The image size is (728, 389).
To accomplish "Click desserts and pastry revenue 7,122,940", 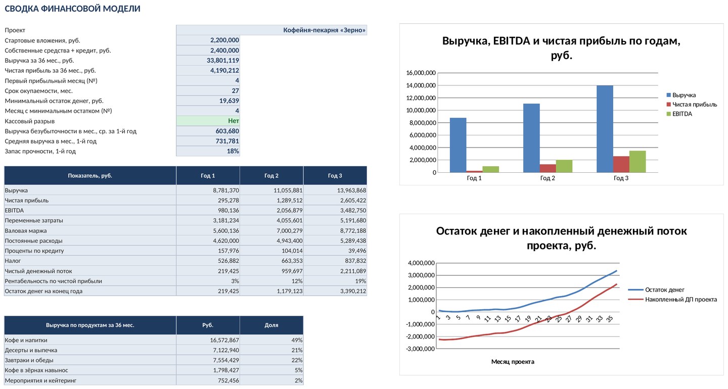I will click(208, 351).
